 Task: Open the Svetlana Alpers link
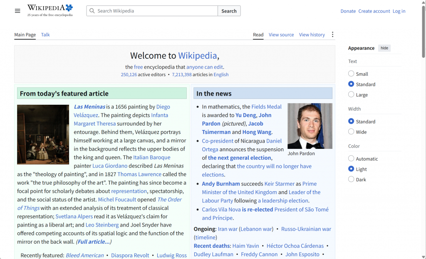pos(74,216)
